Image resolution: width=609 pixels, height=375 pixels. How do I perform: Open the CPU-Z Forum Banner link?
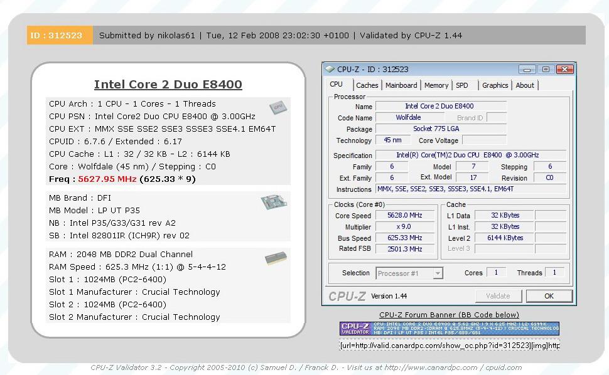[449, 315]
